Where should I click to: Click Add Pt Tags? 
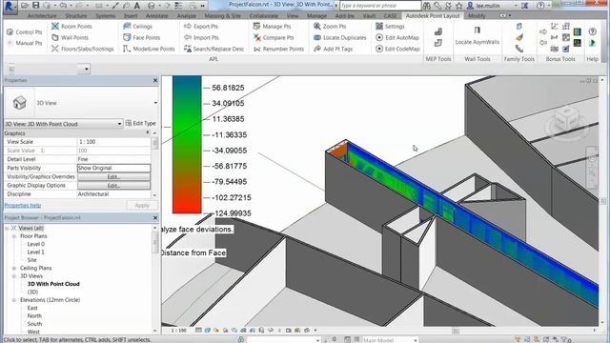333,49
